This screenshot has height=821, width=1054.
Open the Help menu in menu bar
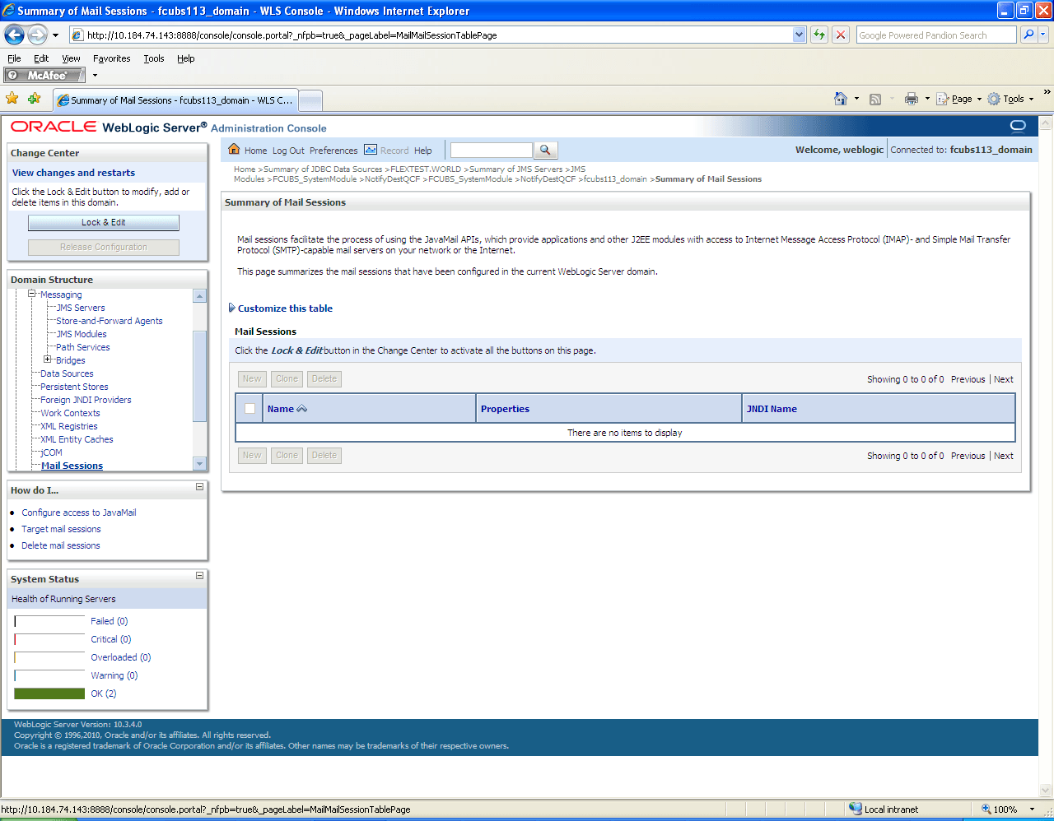coord(186,58)
